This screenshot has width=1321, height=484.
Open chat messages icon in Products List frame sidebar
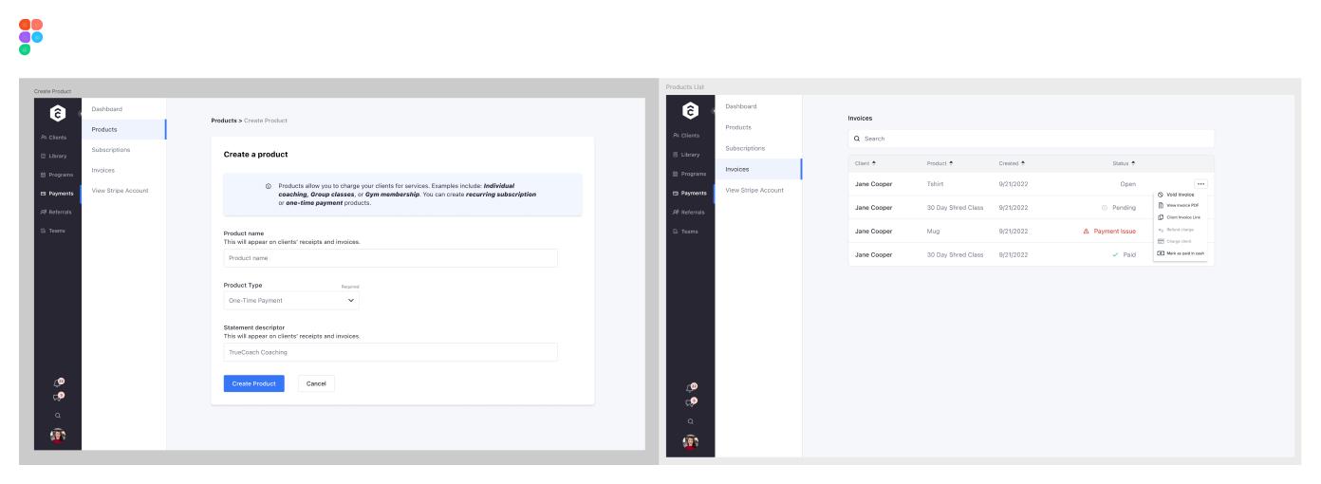click(x=690, y=403)
